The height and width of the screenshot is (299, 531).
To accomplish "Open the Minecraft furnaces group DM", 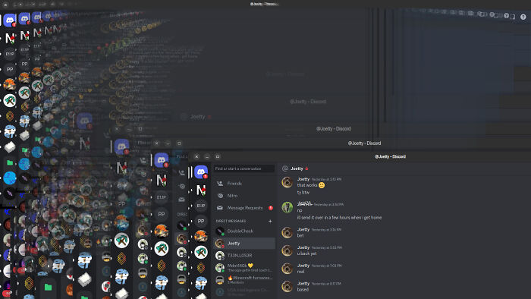I will point(244,280).
